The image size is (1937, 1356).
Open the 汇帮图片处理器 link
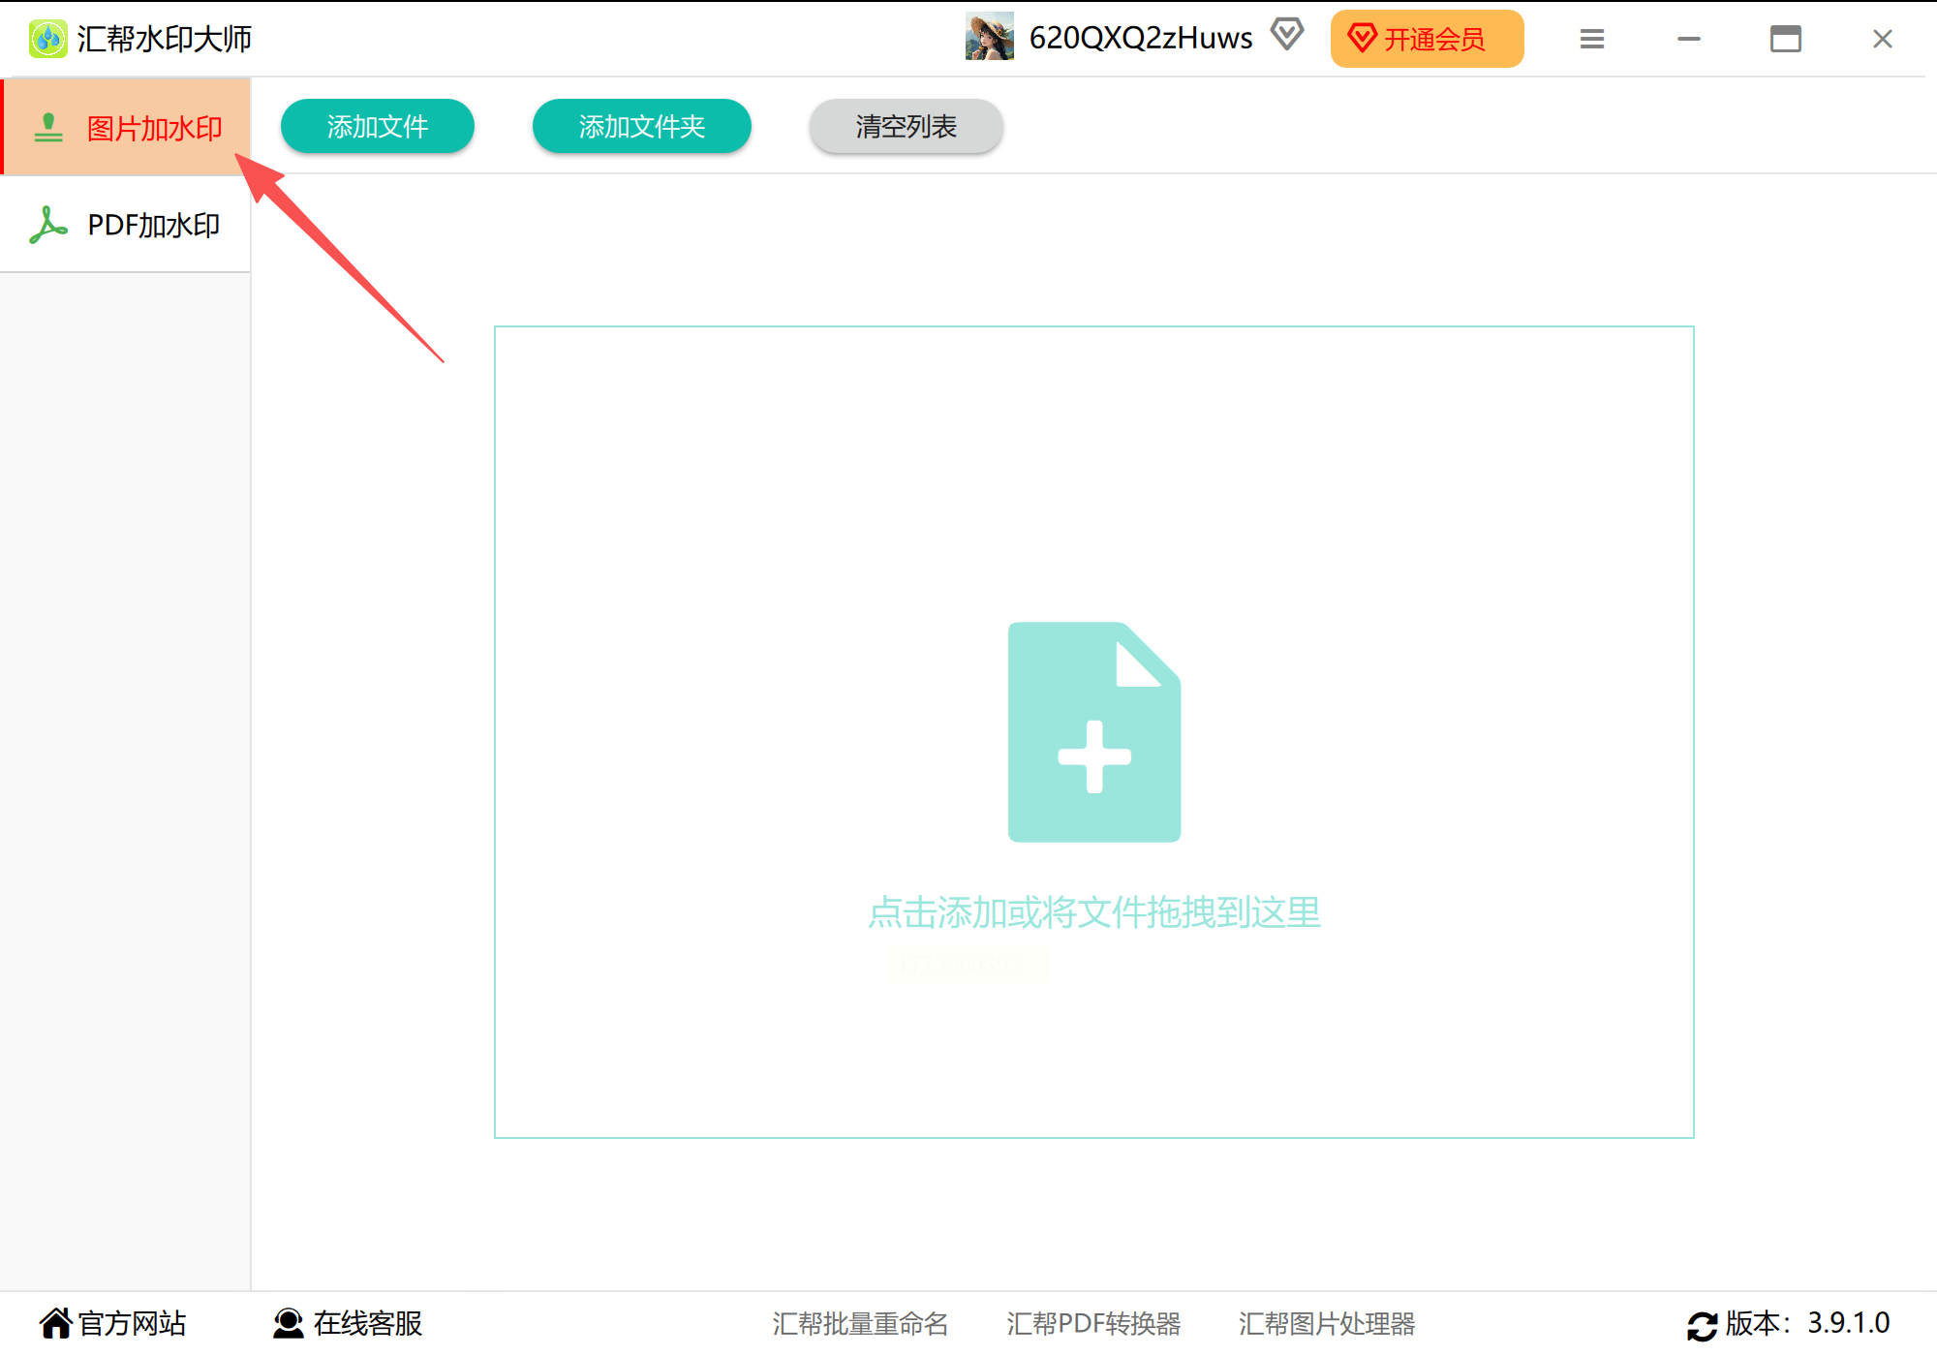pos(1326,1323)
